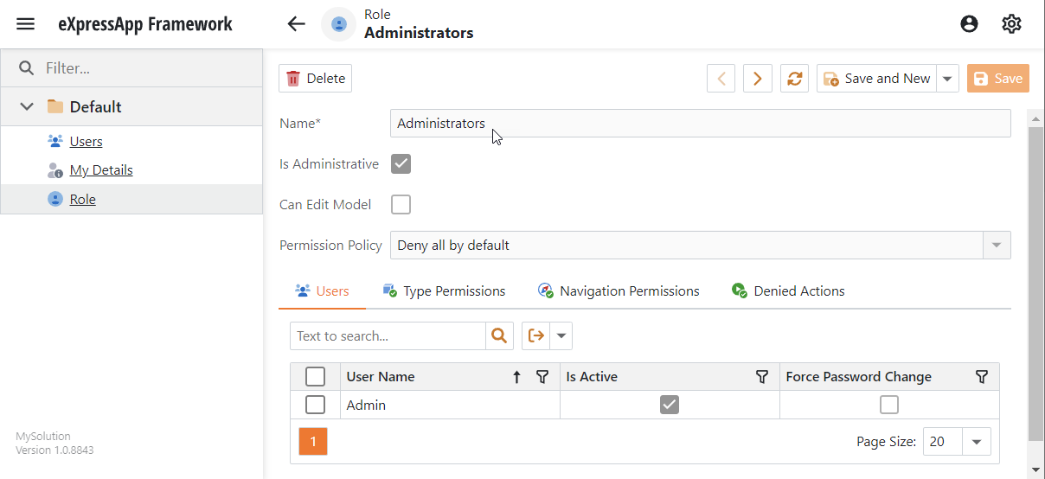
Task: Open the hamburger navigation menu
Action: click(26, 24)
